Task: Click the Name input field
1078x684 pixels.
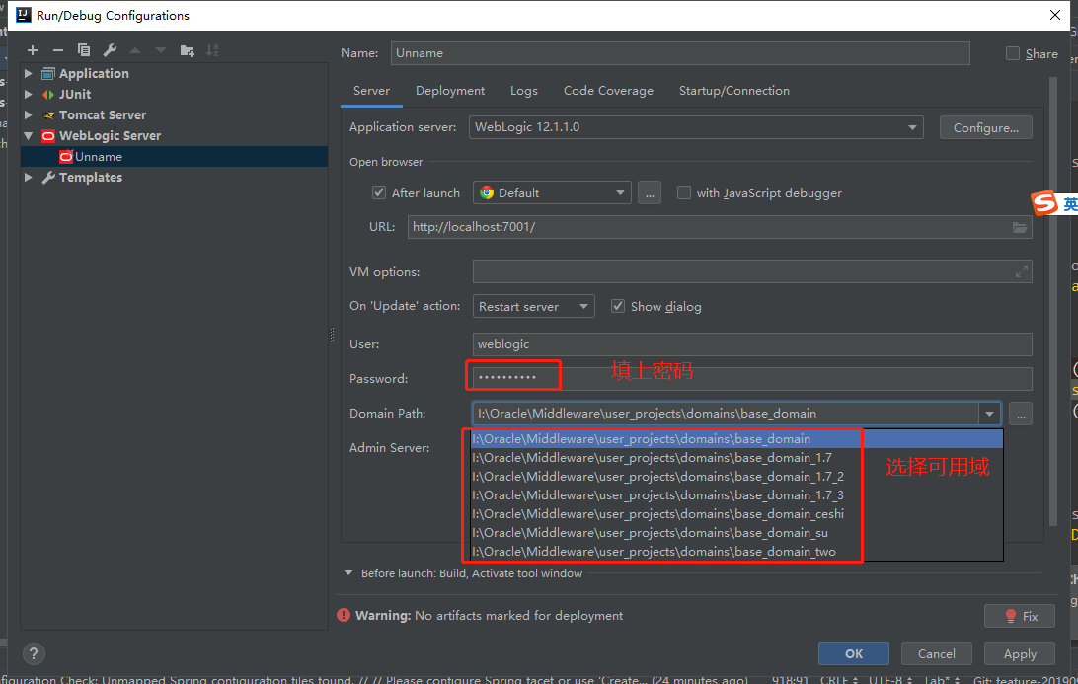Action: (x=680, y=53)
